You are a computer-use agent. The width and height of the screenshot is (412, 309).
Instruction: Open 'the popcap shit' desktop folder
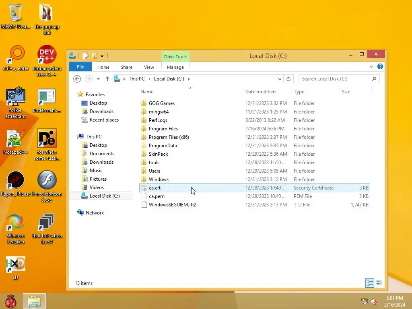(x=47, y=19)
